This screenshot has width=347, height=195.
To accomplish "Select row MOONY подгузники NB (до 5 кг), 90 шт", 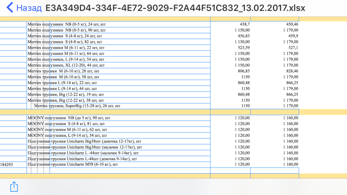I will 69,118.
